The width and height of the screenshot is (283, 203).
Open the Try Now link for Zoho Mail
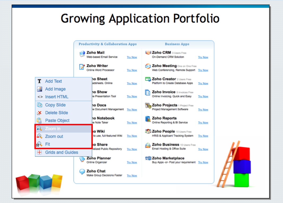pos(132,57)
